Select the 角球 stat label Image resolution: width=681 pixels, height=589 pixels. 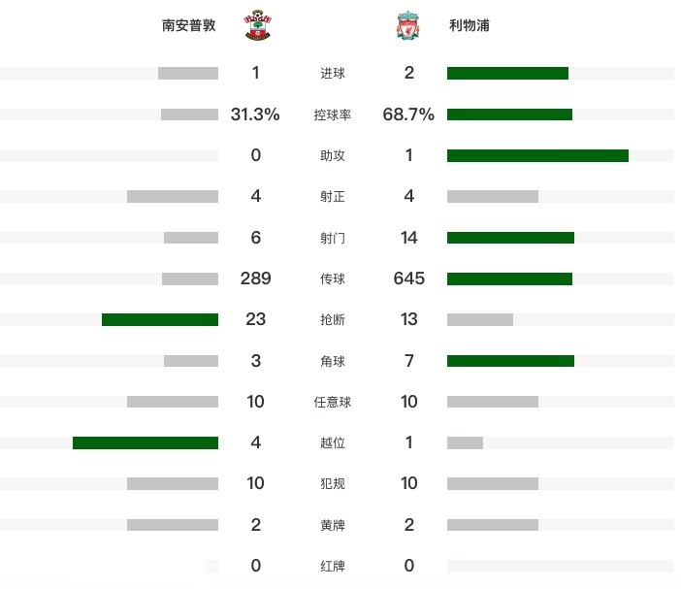(x=332, y=361)
